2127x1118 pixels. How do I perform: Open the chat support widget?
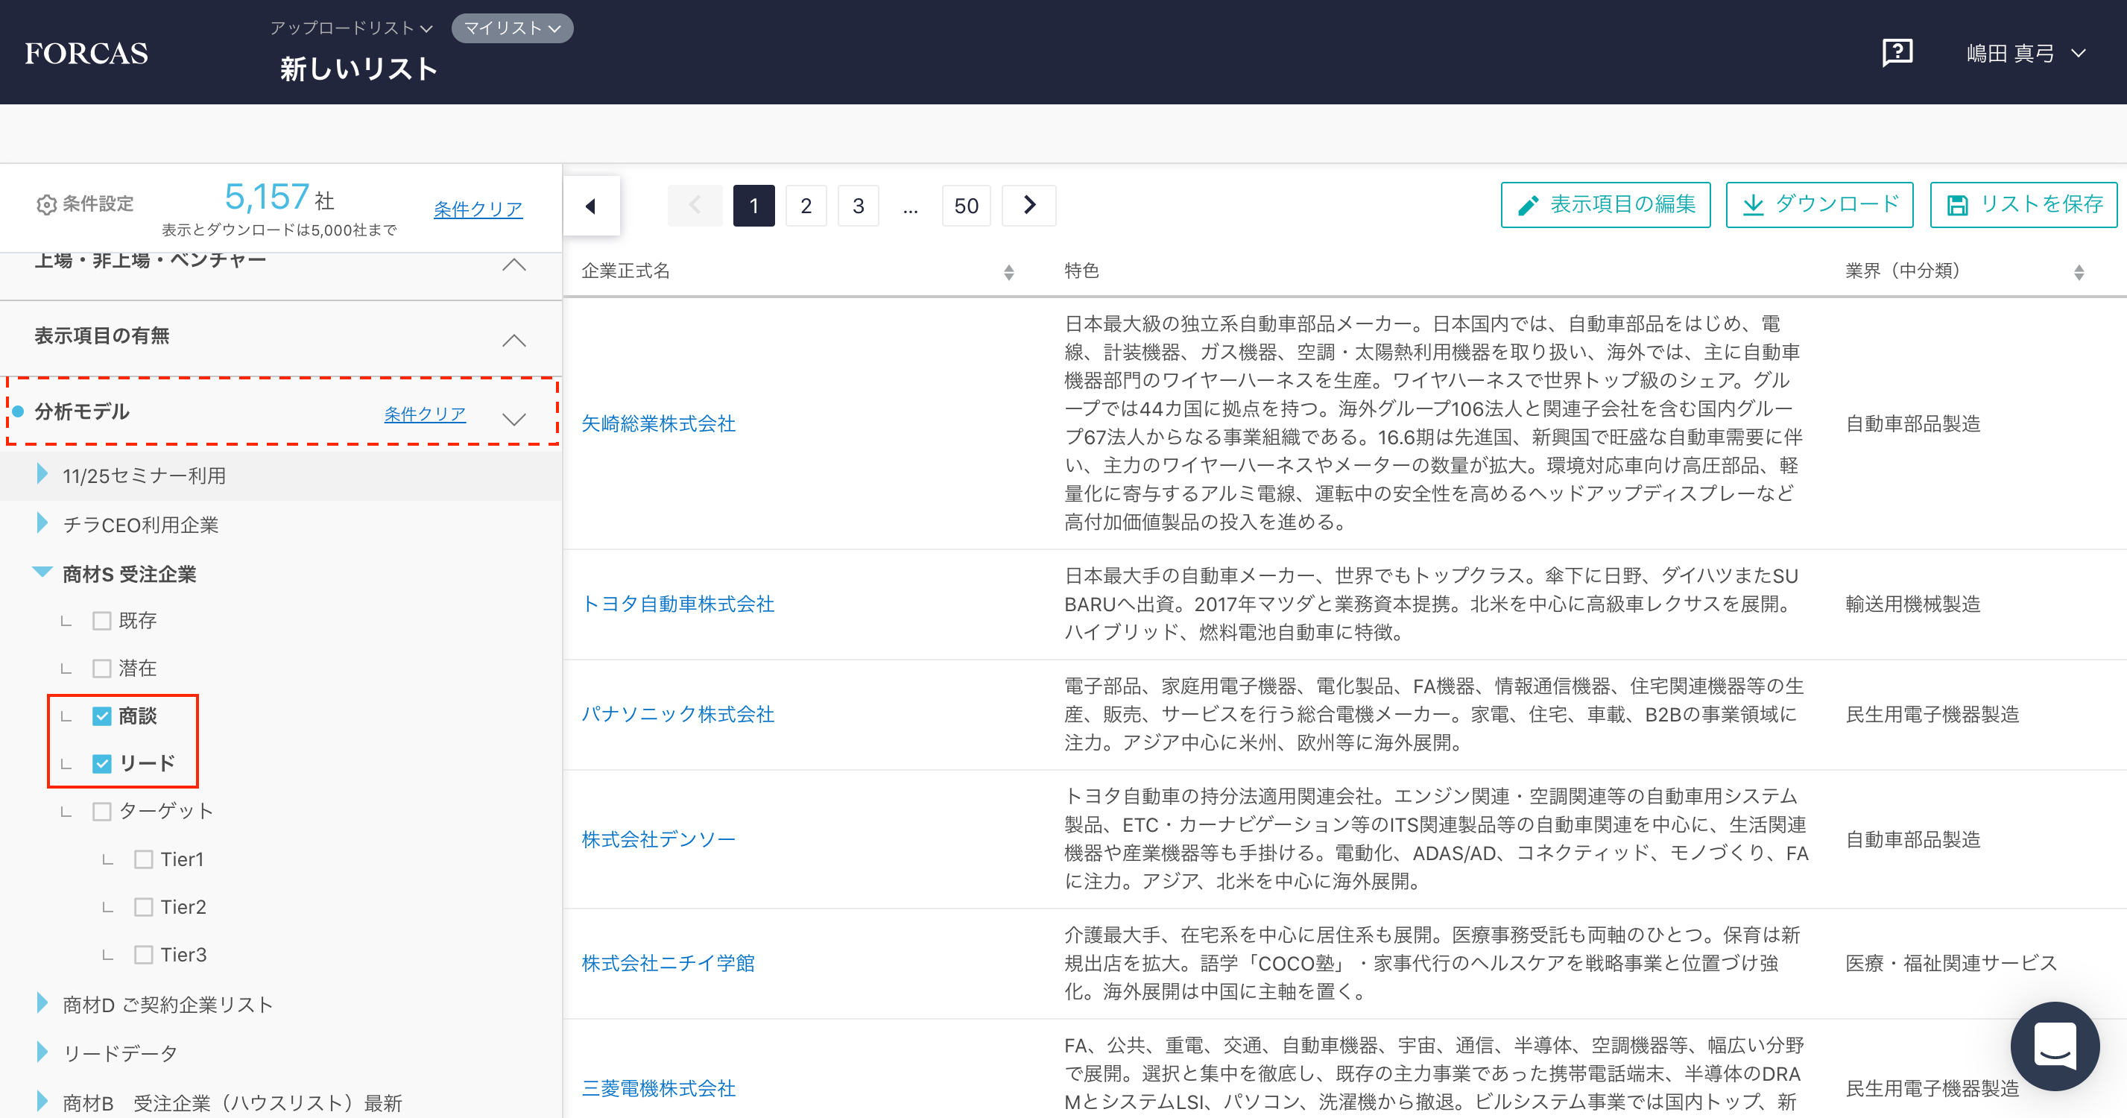2055,1046
